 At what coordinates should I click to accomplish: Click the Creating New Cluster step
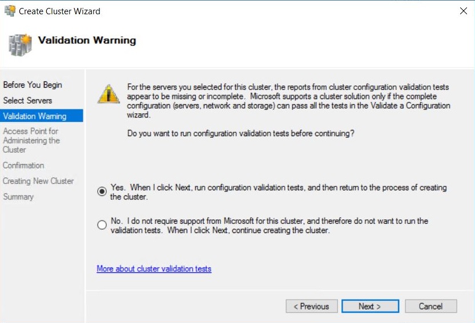click(38, 181)
